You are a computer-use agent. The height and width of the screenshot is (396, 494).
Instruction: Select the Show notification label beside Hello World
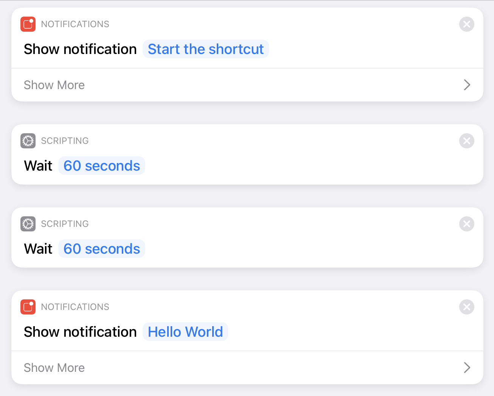tap(80, 332)
